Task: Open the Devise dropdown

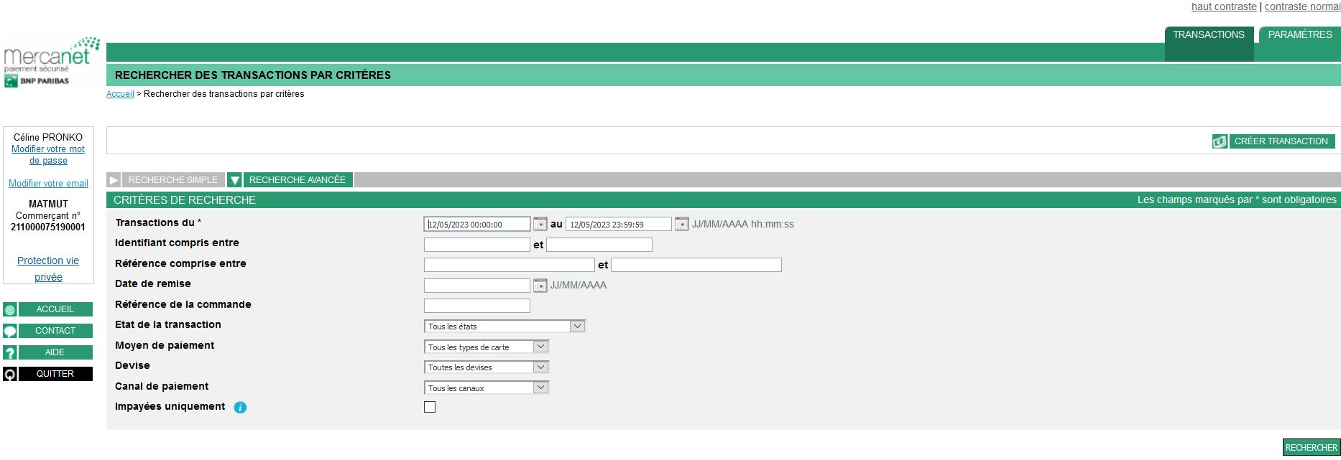Action: point(487,367)
